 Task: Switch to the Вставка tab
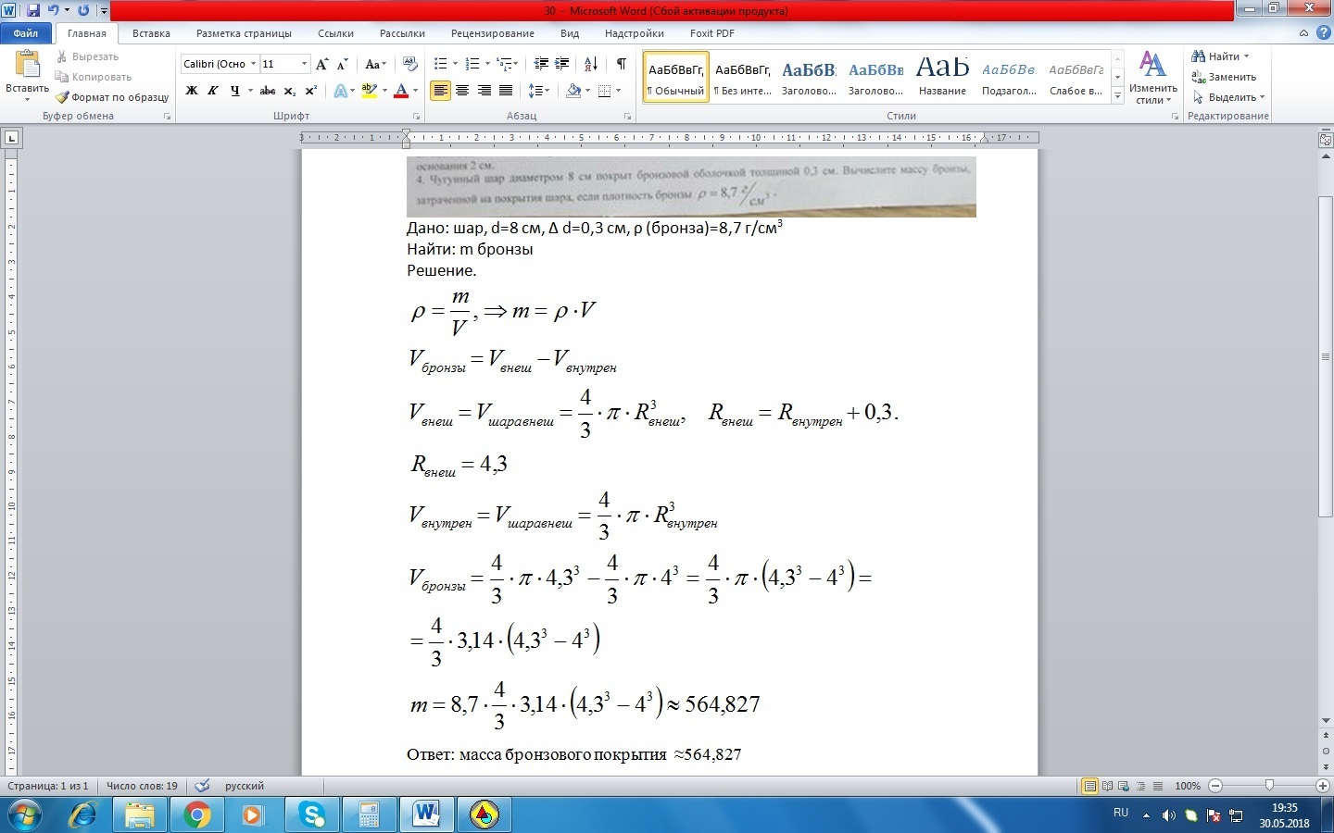pyautogui.click(x=151, y=33)
